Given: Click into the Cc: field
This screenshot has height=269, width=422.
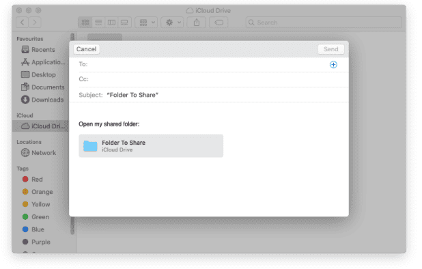Looking at the screenshot, I should pyautogui.click(x=214, y=79).
